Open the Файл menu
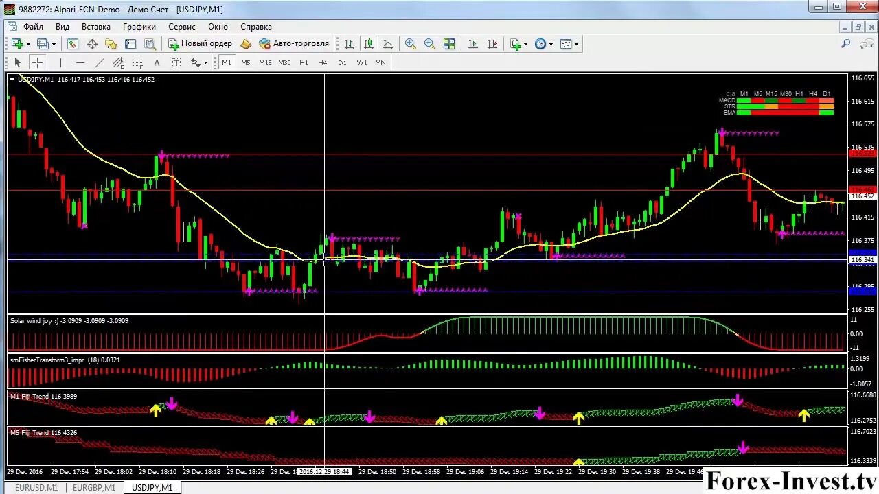The width and height of the screenshot is (879, 494). tap(33, 27)
